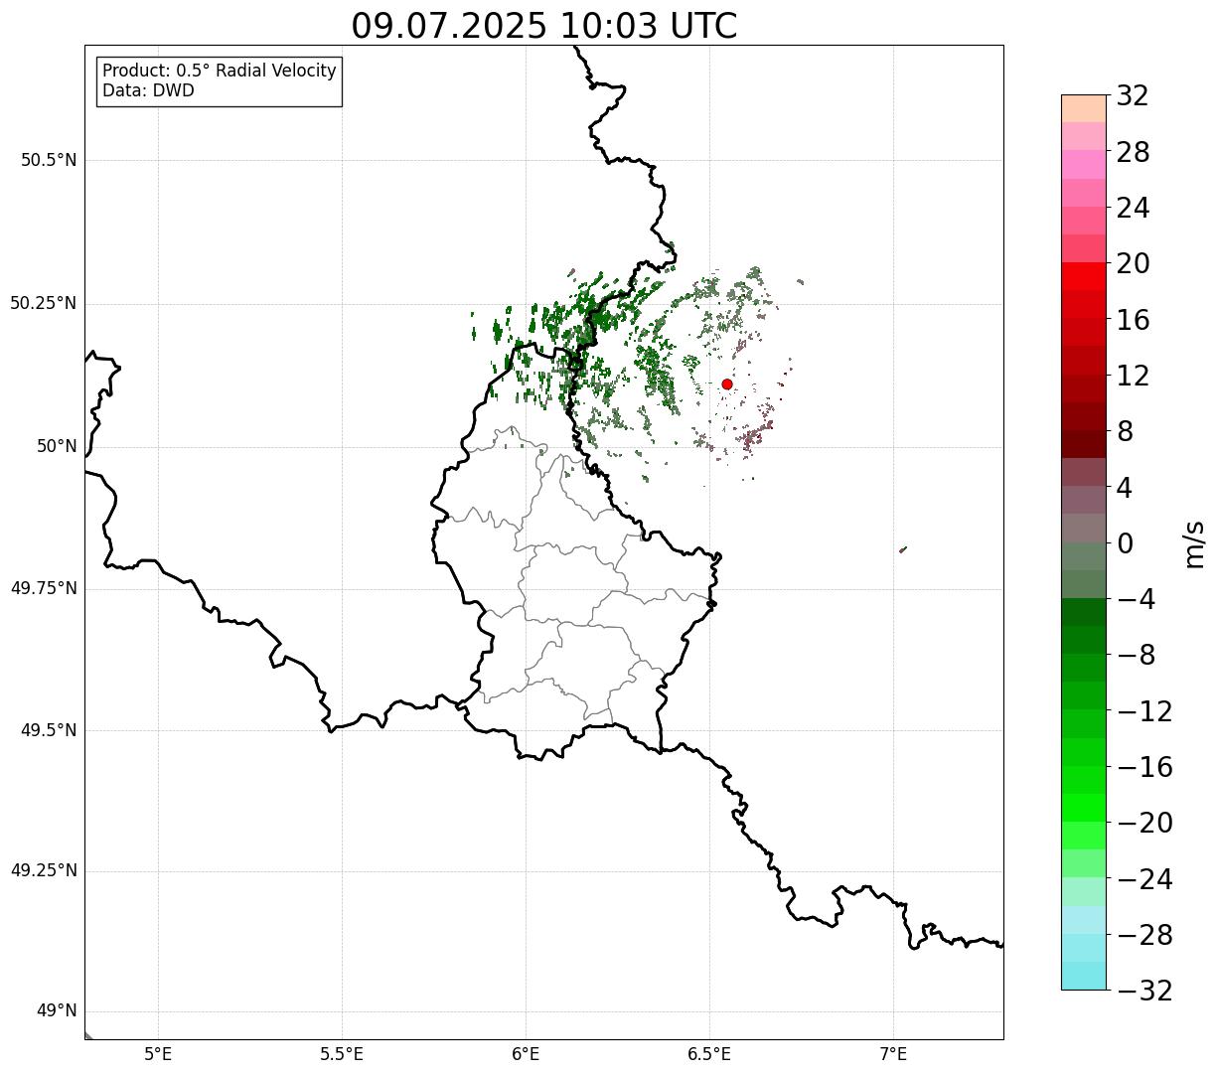This screenshot has width=1217, height=1074.
Task: Click the "Data: DWD" text
Action: point(148,91)
